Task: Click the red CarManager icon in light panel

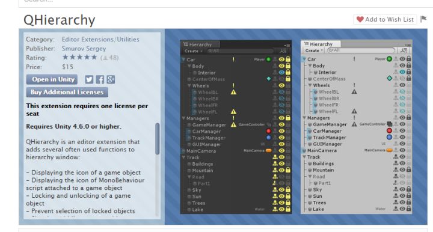Action: (x=389, y=131)
